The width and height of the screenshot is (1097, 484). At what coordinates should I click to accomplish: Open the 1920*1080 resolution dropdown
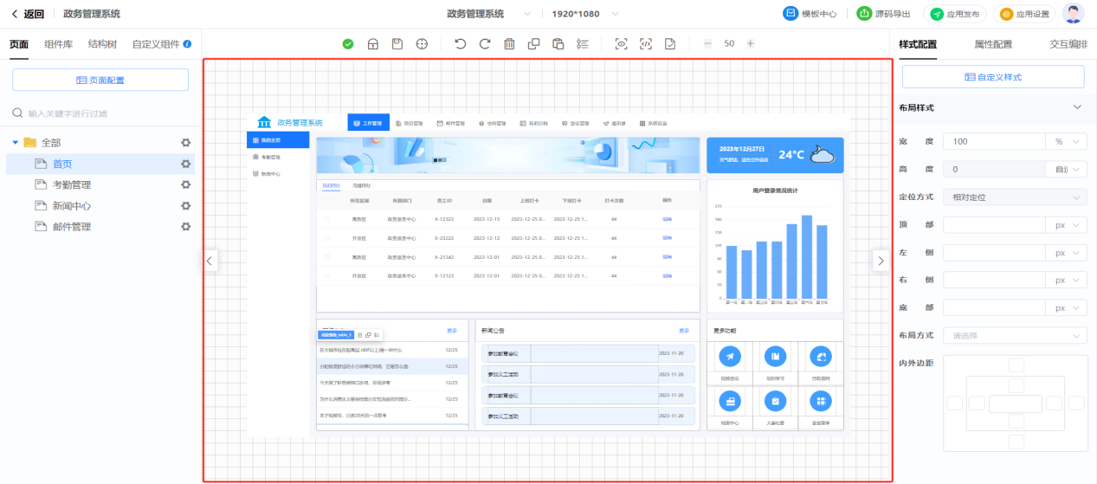click(585, 14)
